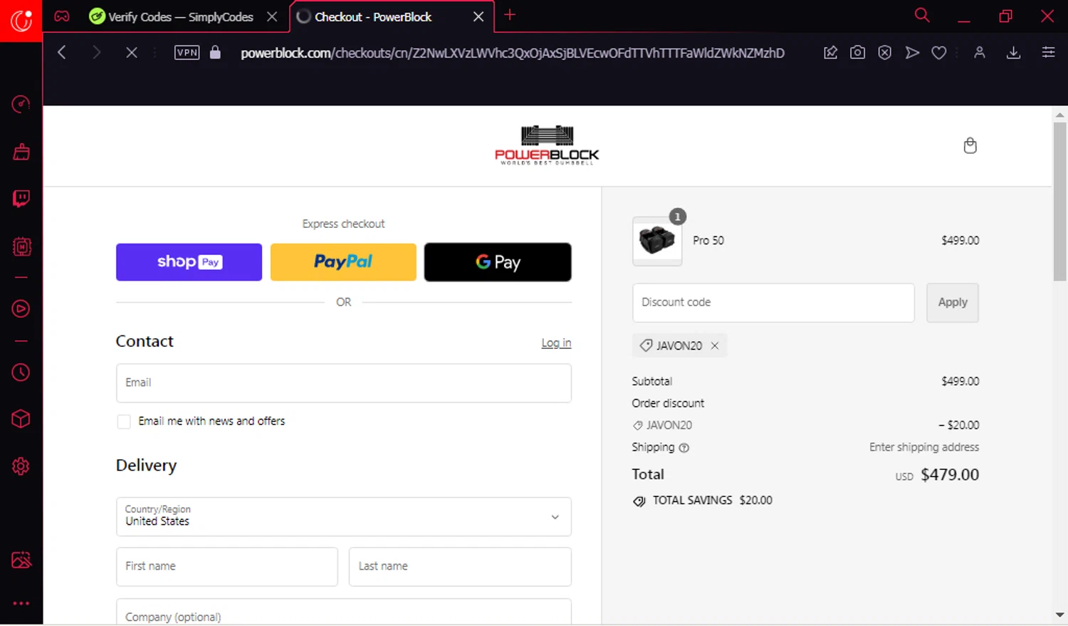Viewport: 1068px width, 626px height.
Task: Pay with Google Pay express button
Action: (498, 262)
